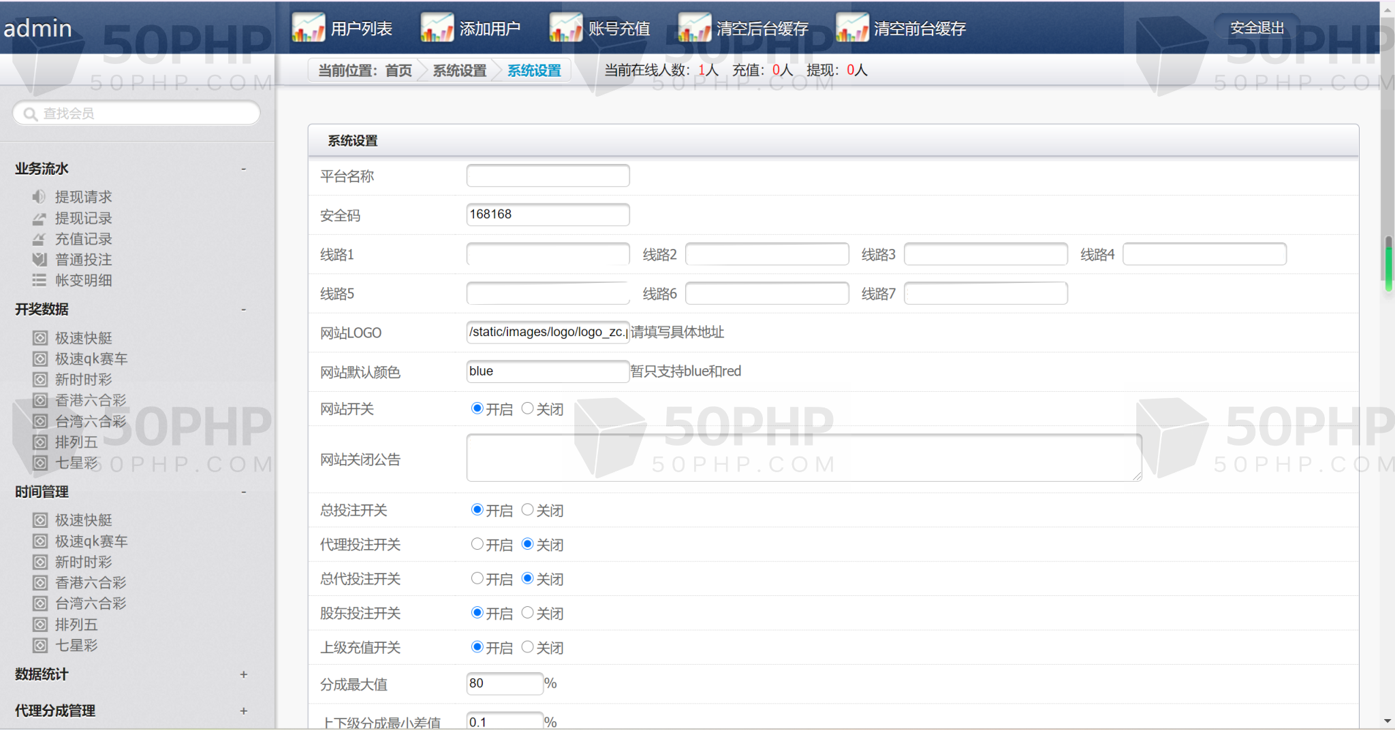Click the 帐变明细 list icon

pos(39,280)
